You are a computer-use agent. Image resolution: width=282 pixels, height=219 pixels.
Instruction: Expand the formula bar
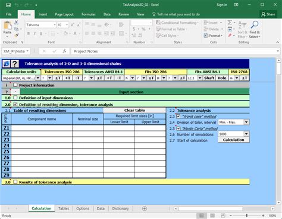[278, 51]
